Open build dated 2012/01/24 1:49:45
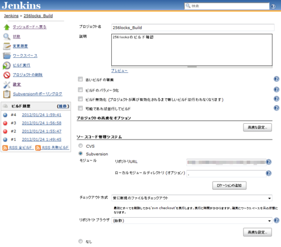Viewport: 281px width, 247px height. (42, 140)
